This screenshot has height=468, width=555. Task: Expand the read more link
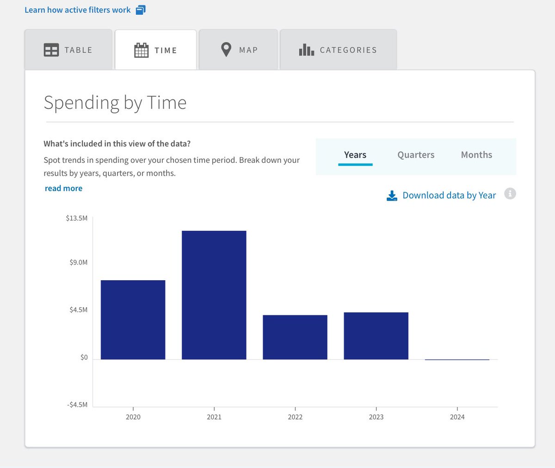point(63,188)
